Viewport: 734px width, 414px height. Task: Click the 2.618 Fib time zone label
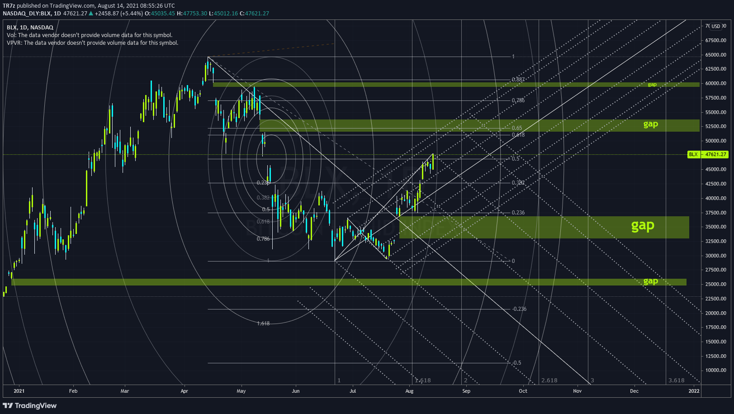[x=549, y=381]
